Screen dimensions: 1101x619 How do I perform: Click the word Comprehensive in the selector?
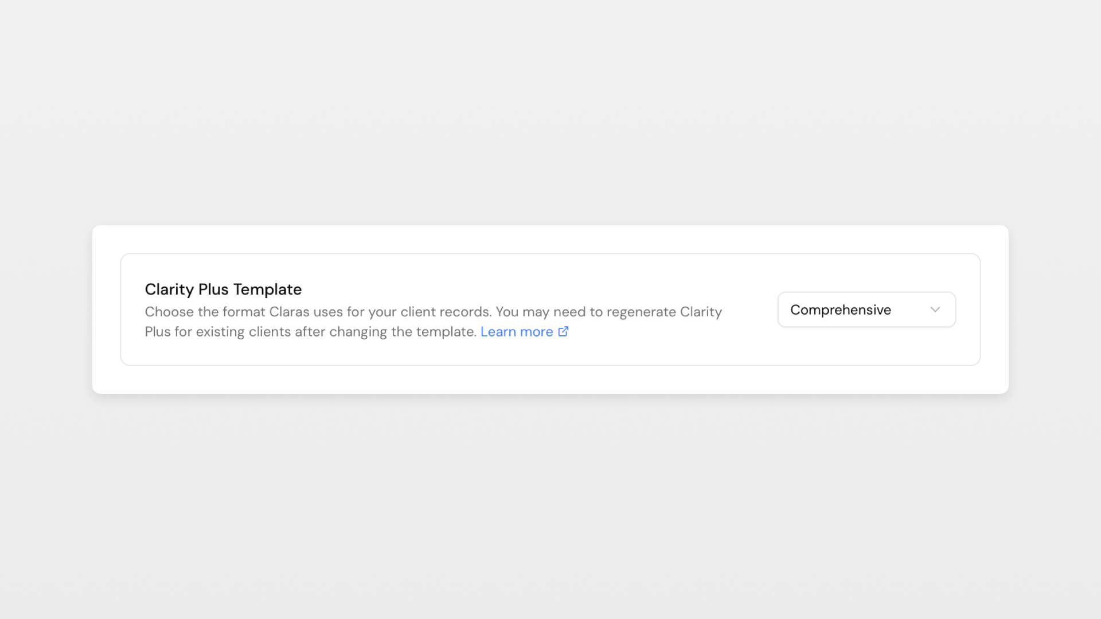[841, 309]
